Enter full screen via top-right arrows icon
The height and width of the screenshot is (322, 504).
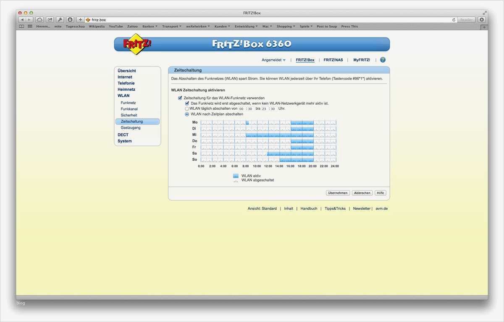pos(484,13)
